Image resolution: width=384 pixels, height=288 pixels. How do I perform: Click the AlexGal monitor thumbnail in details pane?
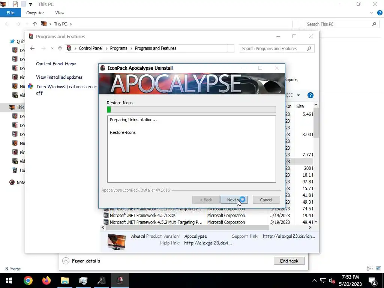coord(117,241)
